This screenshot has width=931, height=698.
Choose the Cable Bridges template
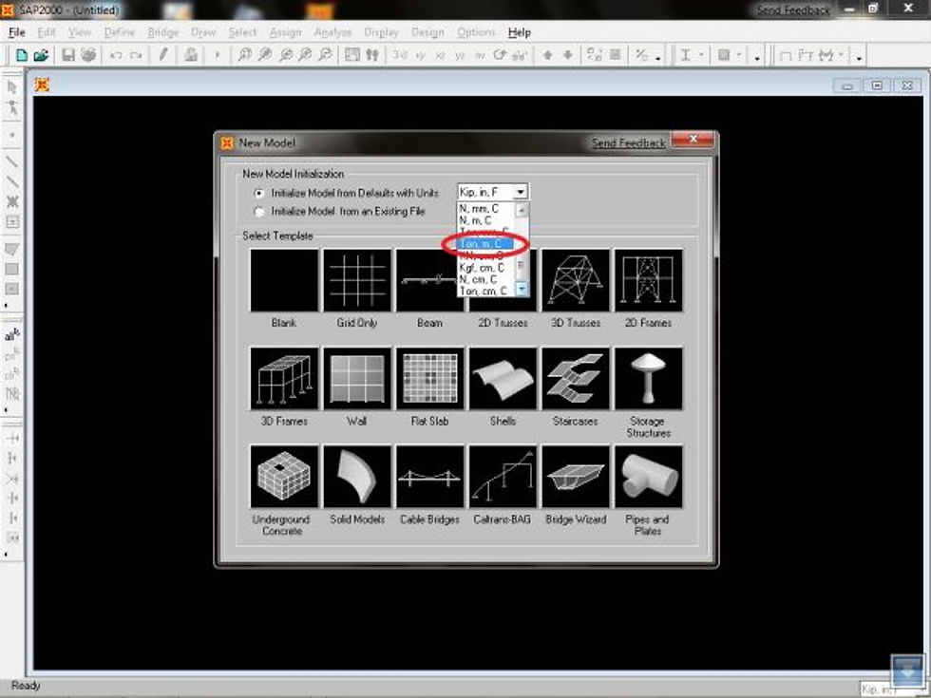pos(429,477)
